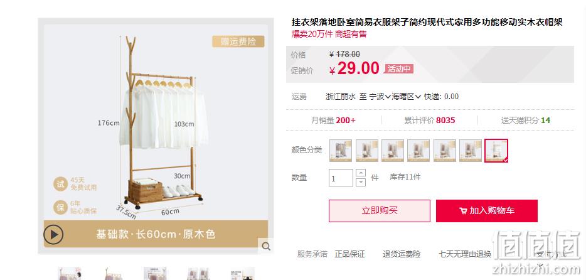586x280 pixels.
Task: Click the 赠运费险 badge on image
Action: click(x=238, y=41)
